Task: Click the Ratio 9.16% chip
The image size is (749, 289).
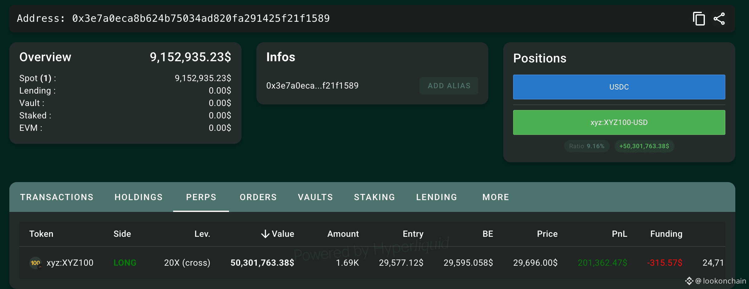Action: [x=587, y=146]
